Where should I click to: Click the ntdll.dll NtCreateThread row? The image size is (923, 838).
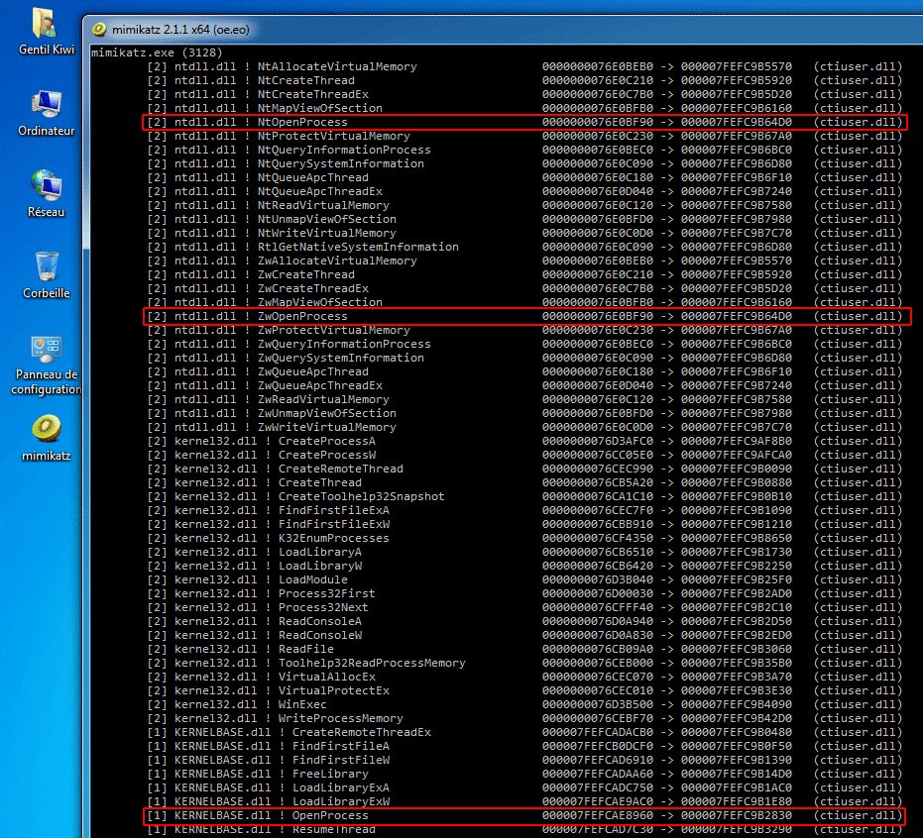(x=523, y=80)
